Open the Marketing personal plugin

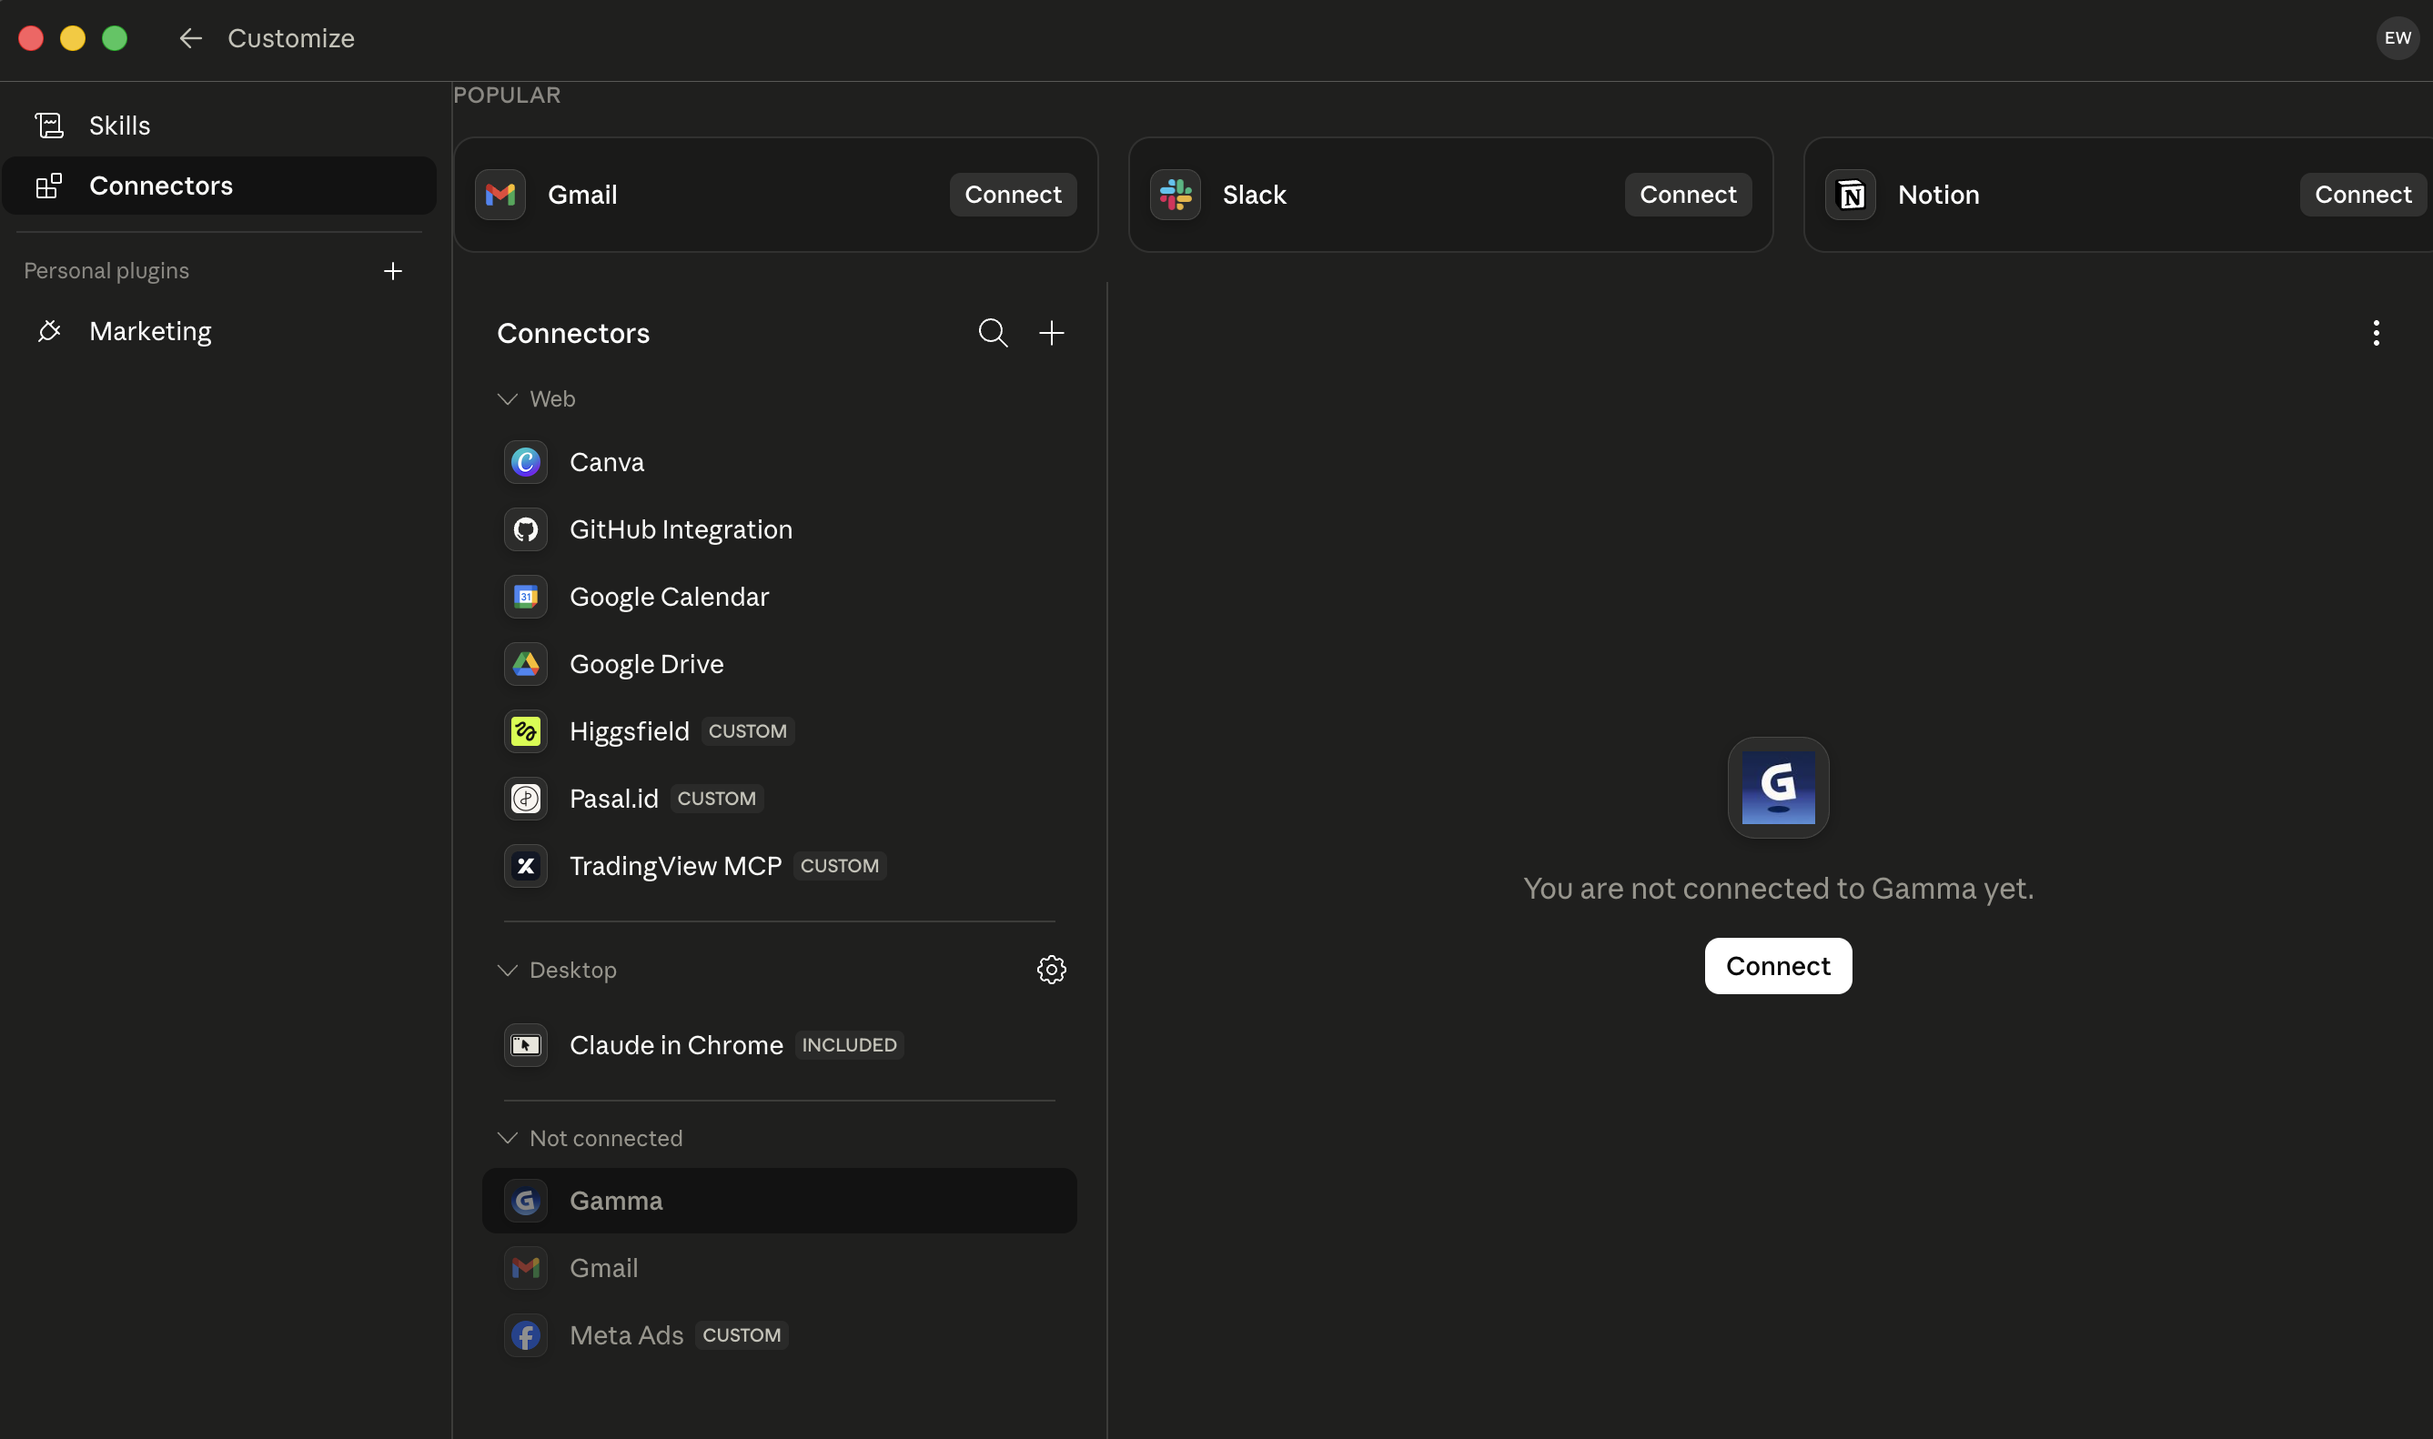[x=219, y=331]
